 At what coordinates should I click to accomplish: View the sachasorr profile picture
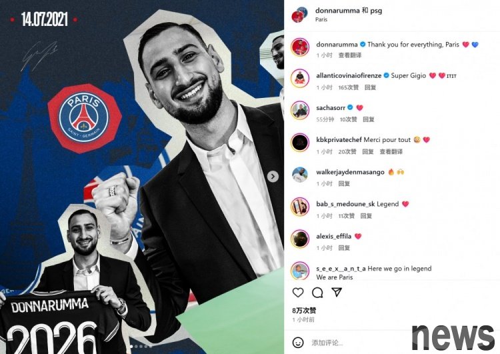click(300, 110)
